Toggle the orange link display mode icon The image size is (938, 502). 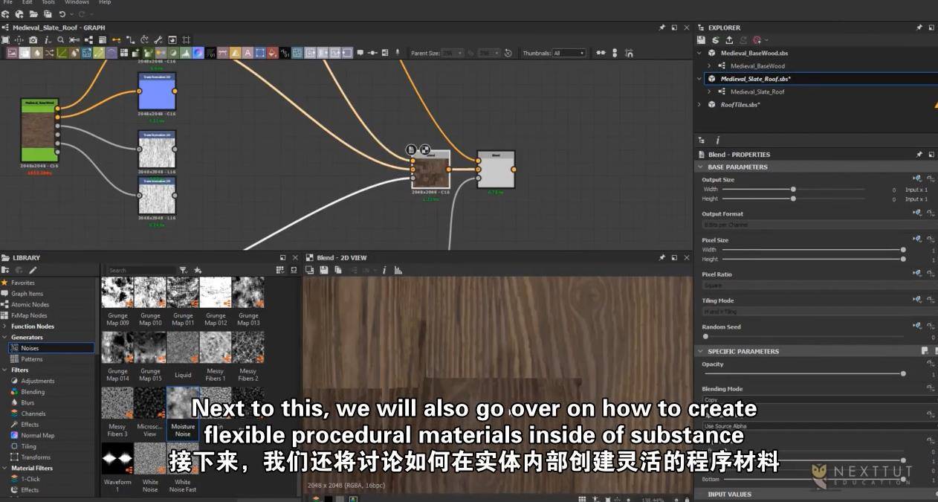click(117, 39)
